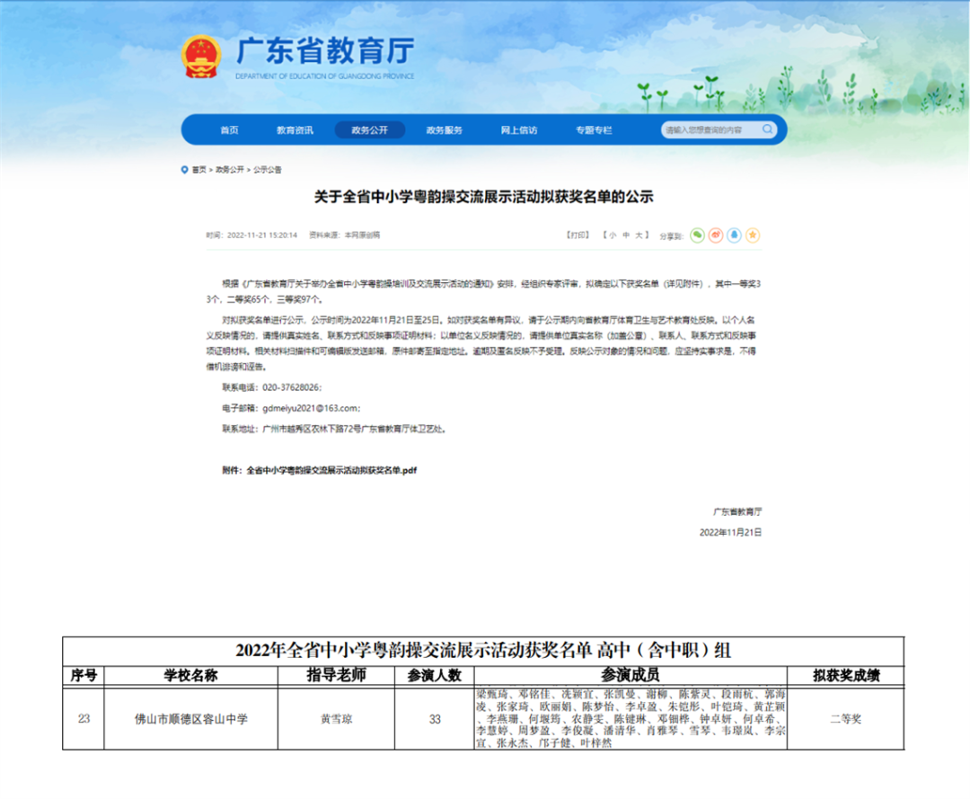Click the breadcrumb location pin icon
This screenshot has width=970, height=799.
pyautogui.click(x=184, y=169)
